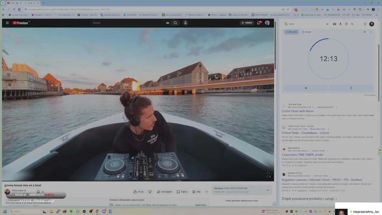Viewport: 382px width, 215px height.
Task: Click the boat DJ video player
Action: tap(138, 104)
